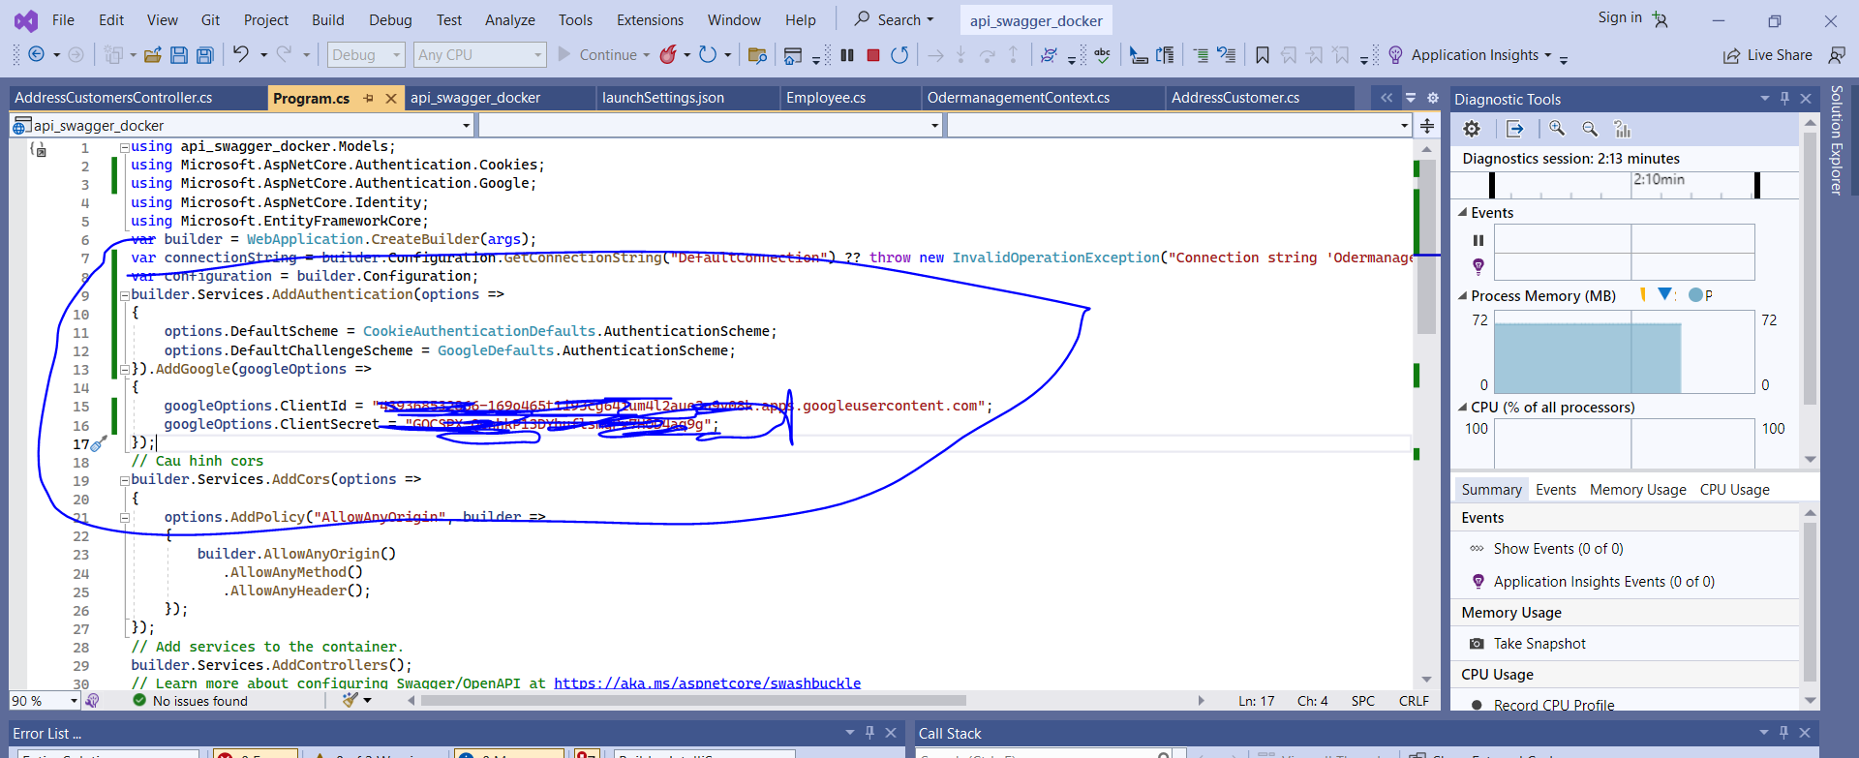Image resolution: width=1859 pixels, height=758 pixels.
Task: Stop debugging with the red square
Action: pos(872,55)
